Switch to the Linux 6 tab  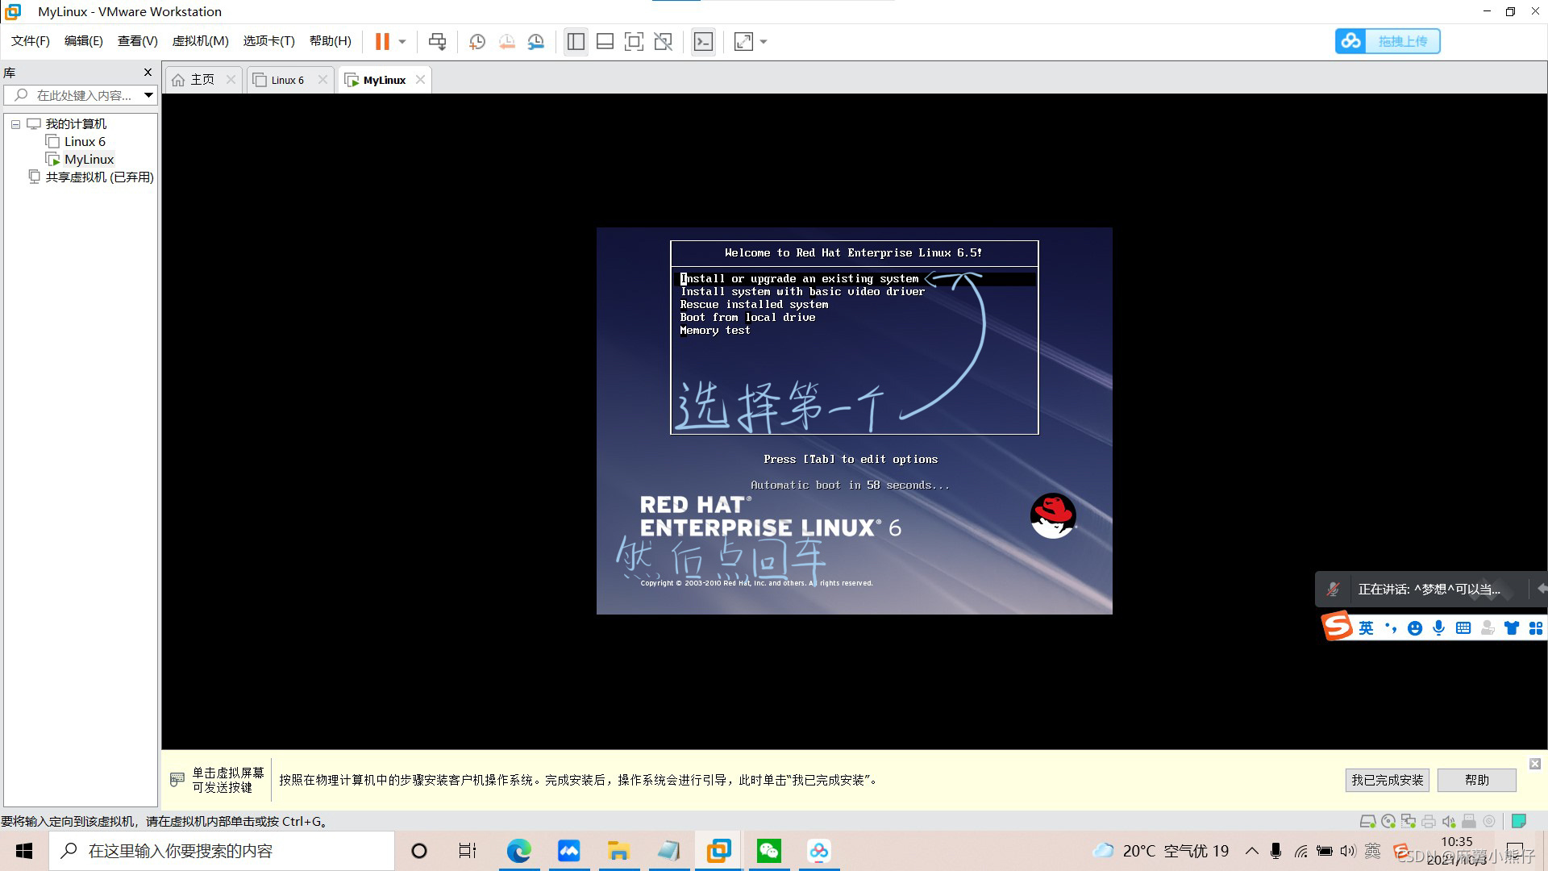click(287, 80)
